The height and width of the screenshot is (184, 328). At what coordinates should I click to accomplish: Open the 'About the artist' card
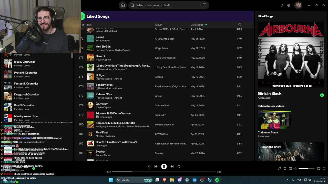click(x=291, y=151)
